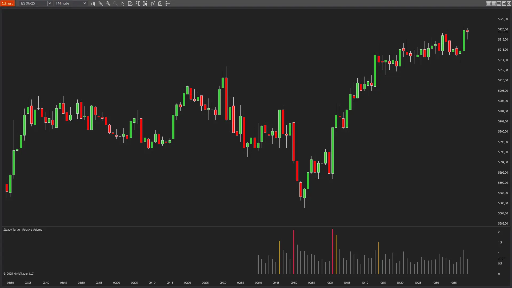
Task: Click the 5922,00 price axis label
Action: (x=503, y=19)
